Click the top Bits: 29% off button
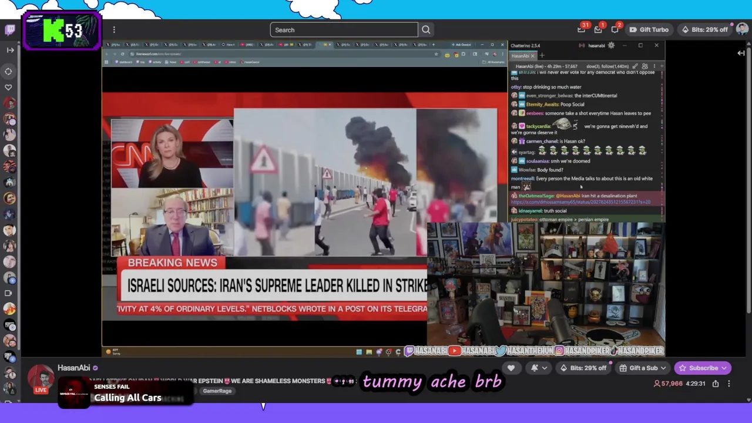This screenshot has height=423, width=752. (x=704, y=29)
